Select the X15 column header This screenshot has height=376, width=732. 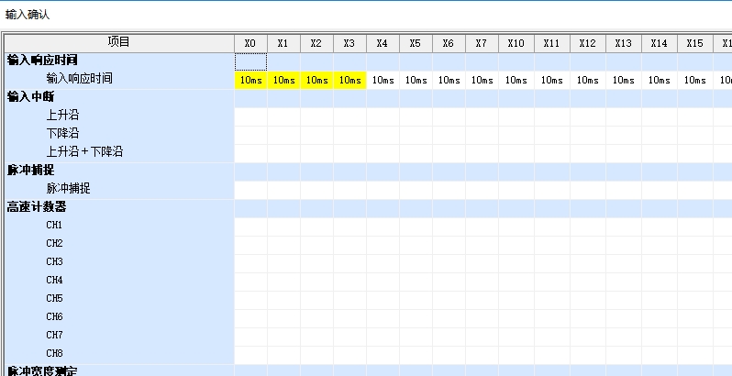694,43
